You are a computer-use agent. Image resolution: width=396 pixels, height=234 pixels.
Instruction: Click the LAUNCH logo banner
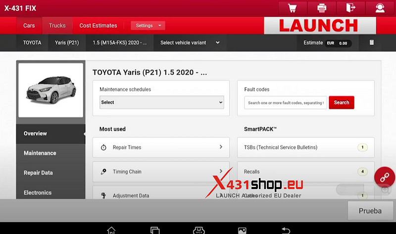point(320,26)
